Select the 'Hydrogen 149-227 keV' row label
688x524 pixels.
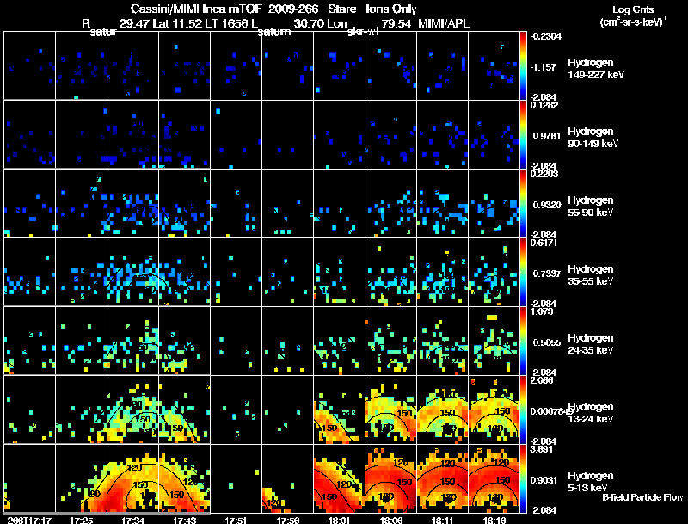pyautogui.click(x=596, y=69)
